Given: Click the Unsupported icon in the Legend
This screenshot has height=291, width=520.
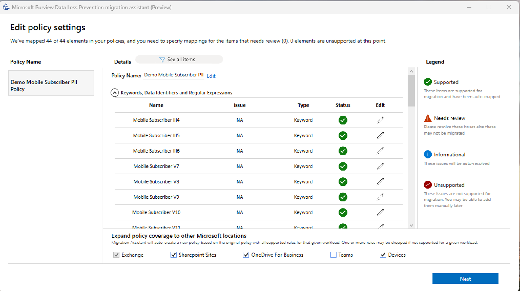Looking at the screenshot, I should click(x=428, y=184).
